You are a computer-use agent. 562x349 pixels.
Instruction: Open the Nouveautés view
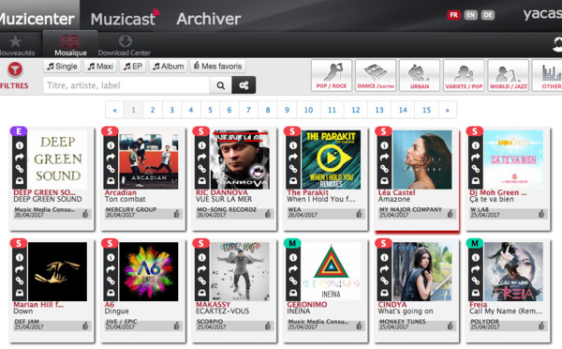point(17,45)
